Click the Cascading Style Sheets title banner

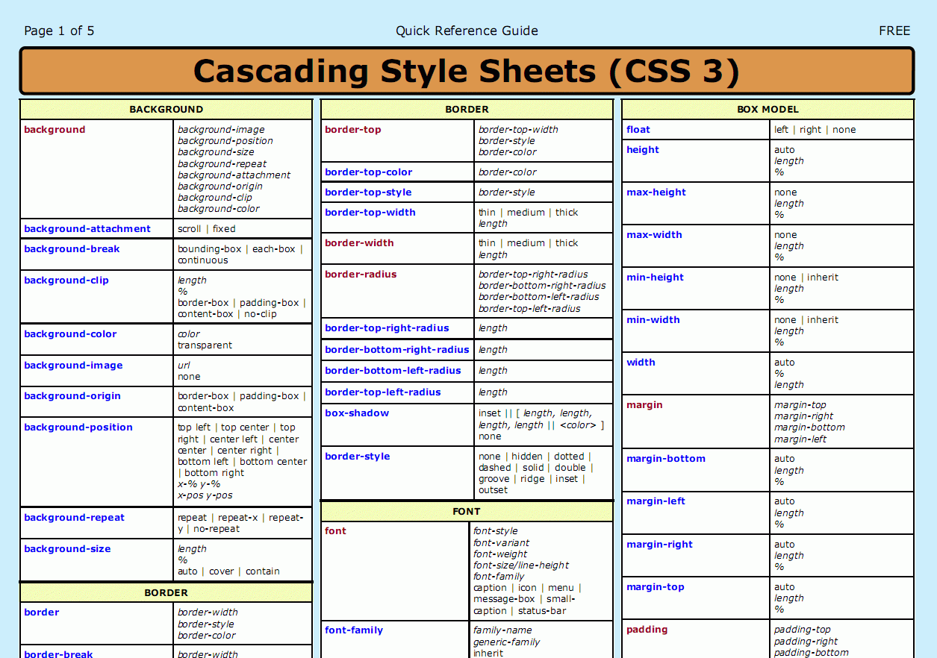467,71
